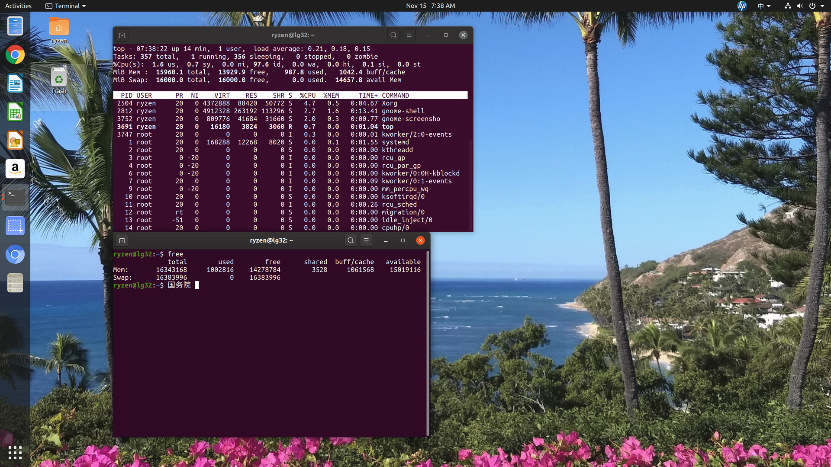This screenshot has height=467, width=831.
Task: Click the top terminal title ryzen@lg32: ~
Action: tap(293, 35)
